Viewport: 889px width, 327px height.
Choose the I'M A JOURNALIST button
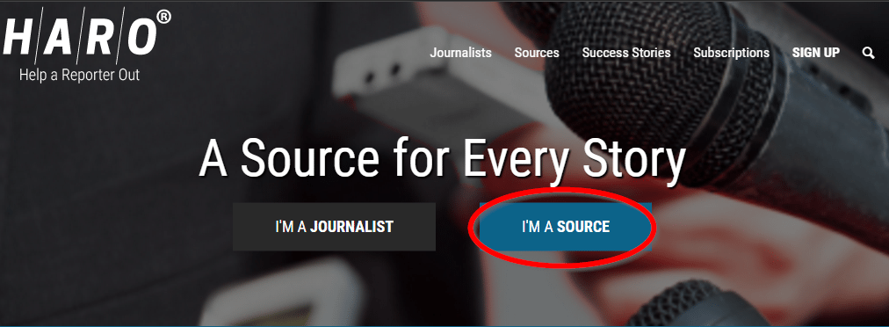click(334, 227)
